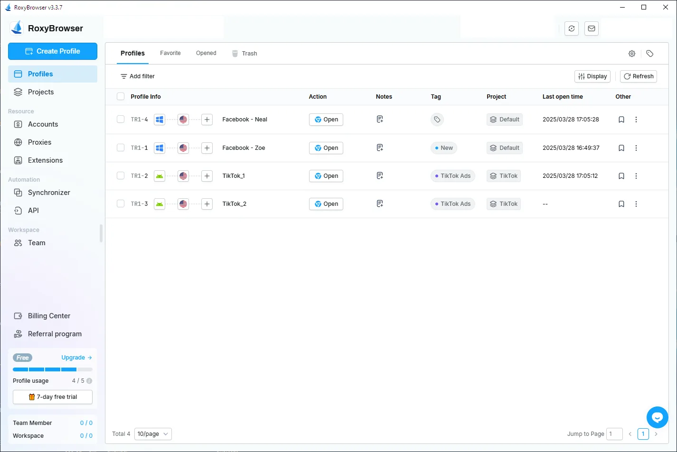
Task: Open notes icon for Facebook - Zoe
Action: [x=380, y=148]
